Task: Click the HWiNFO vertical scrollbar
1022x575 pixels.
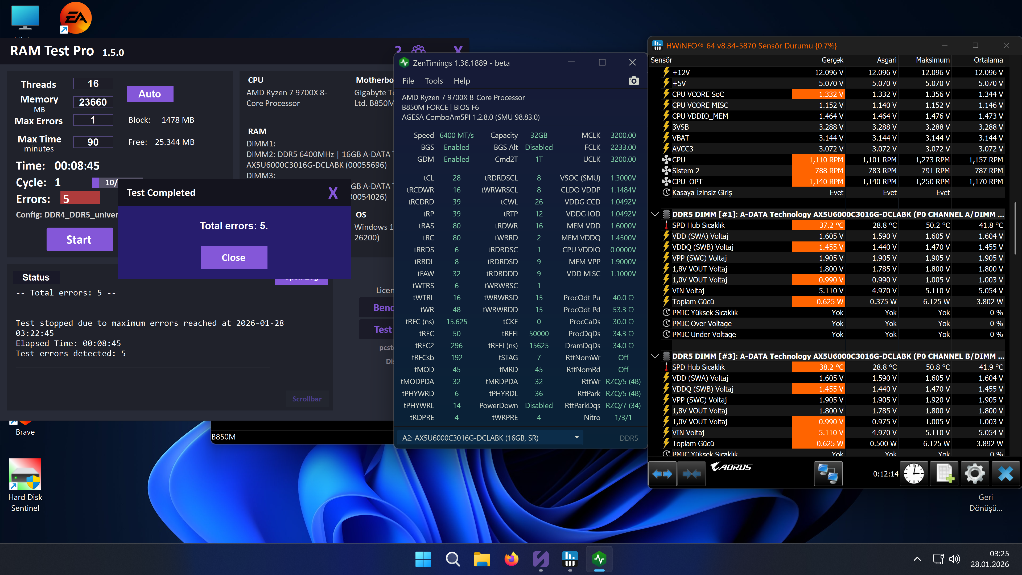Action: tap(1015, 228)
